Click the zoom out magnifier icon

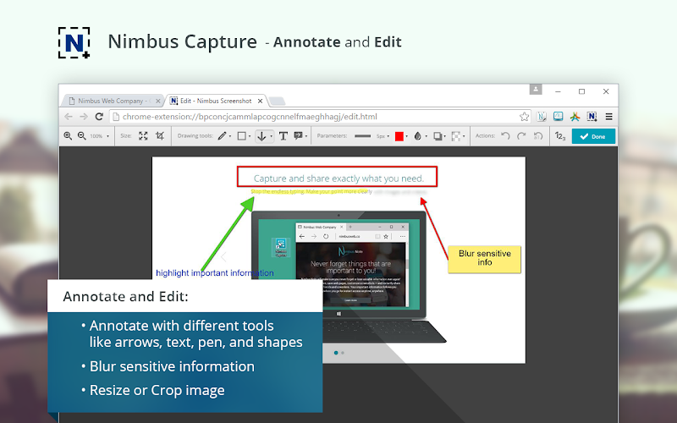[81, 136]
